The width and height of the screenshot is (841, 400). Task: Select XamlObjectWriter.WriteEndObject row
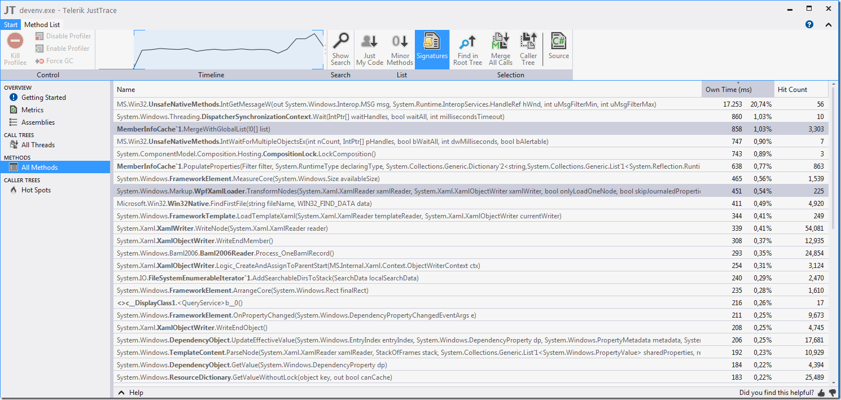click(471, 328)
